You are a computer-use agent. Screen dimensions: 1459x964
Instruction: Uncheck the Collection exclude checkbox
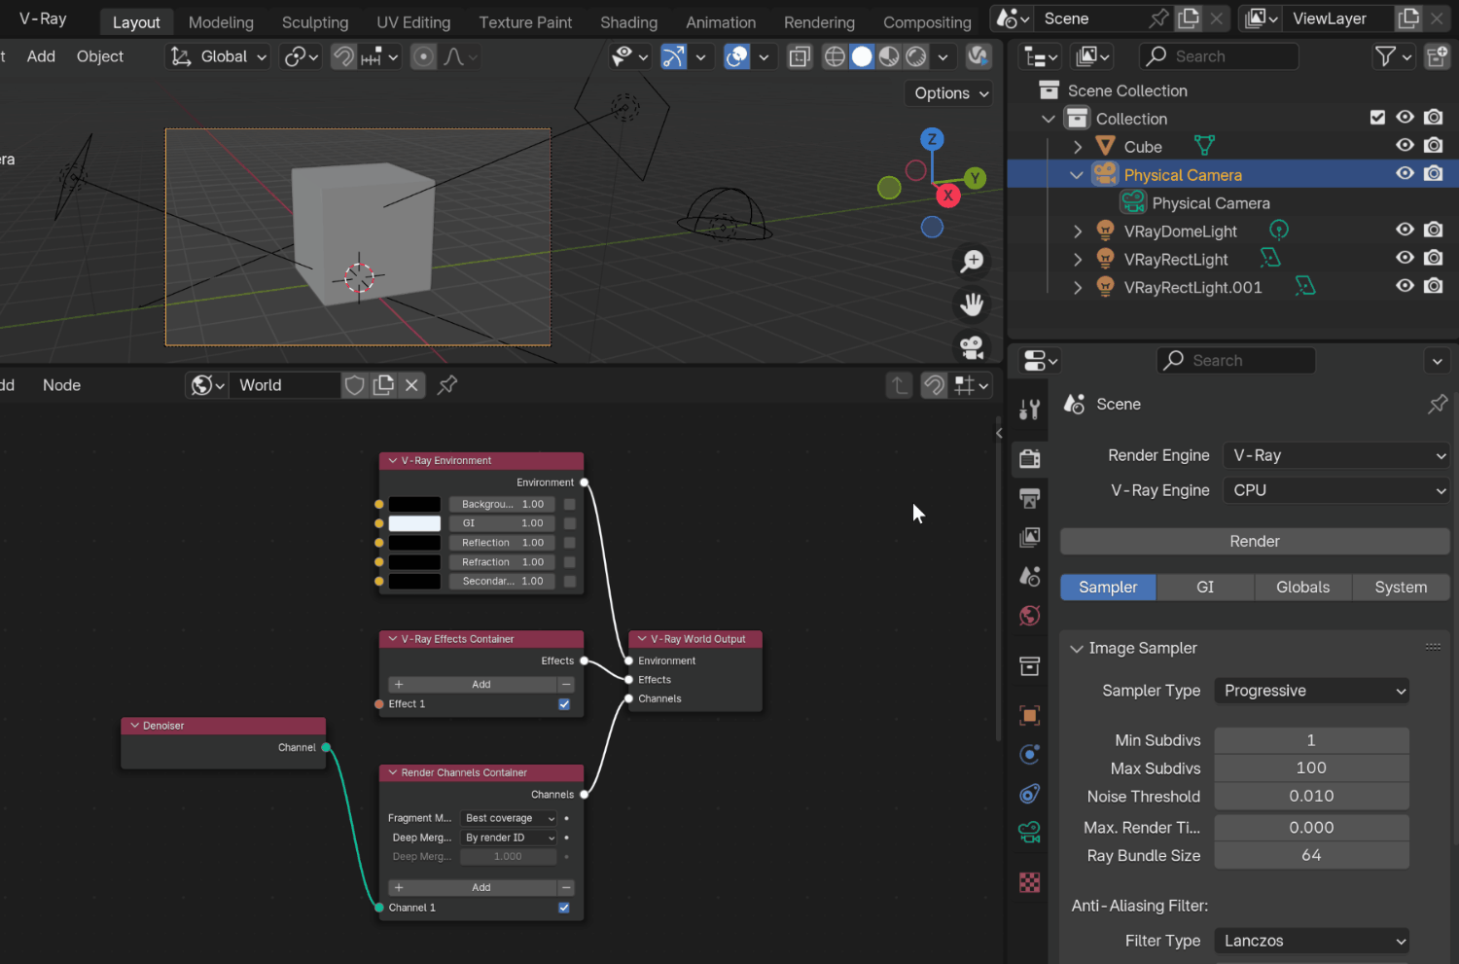pos(1377,118)
